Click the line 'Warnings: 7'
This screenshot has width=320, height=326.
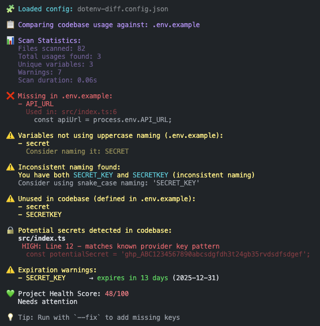click(x=40, y=72)
